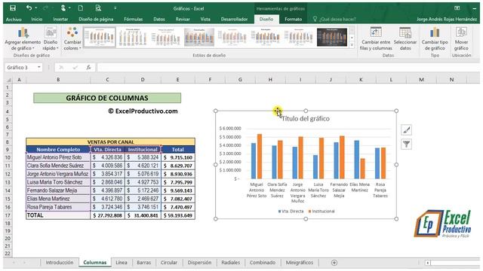Open the Diseño de página tab
Viewport: 483px width, 271px height.
[x=96, y=19]
